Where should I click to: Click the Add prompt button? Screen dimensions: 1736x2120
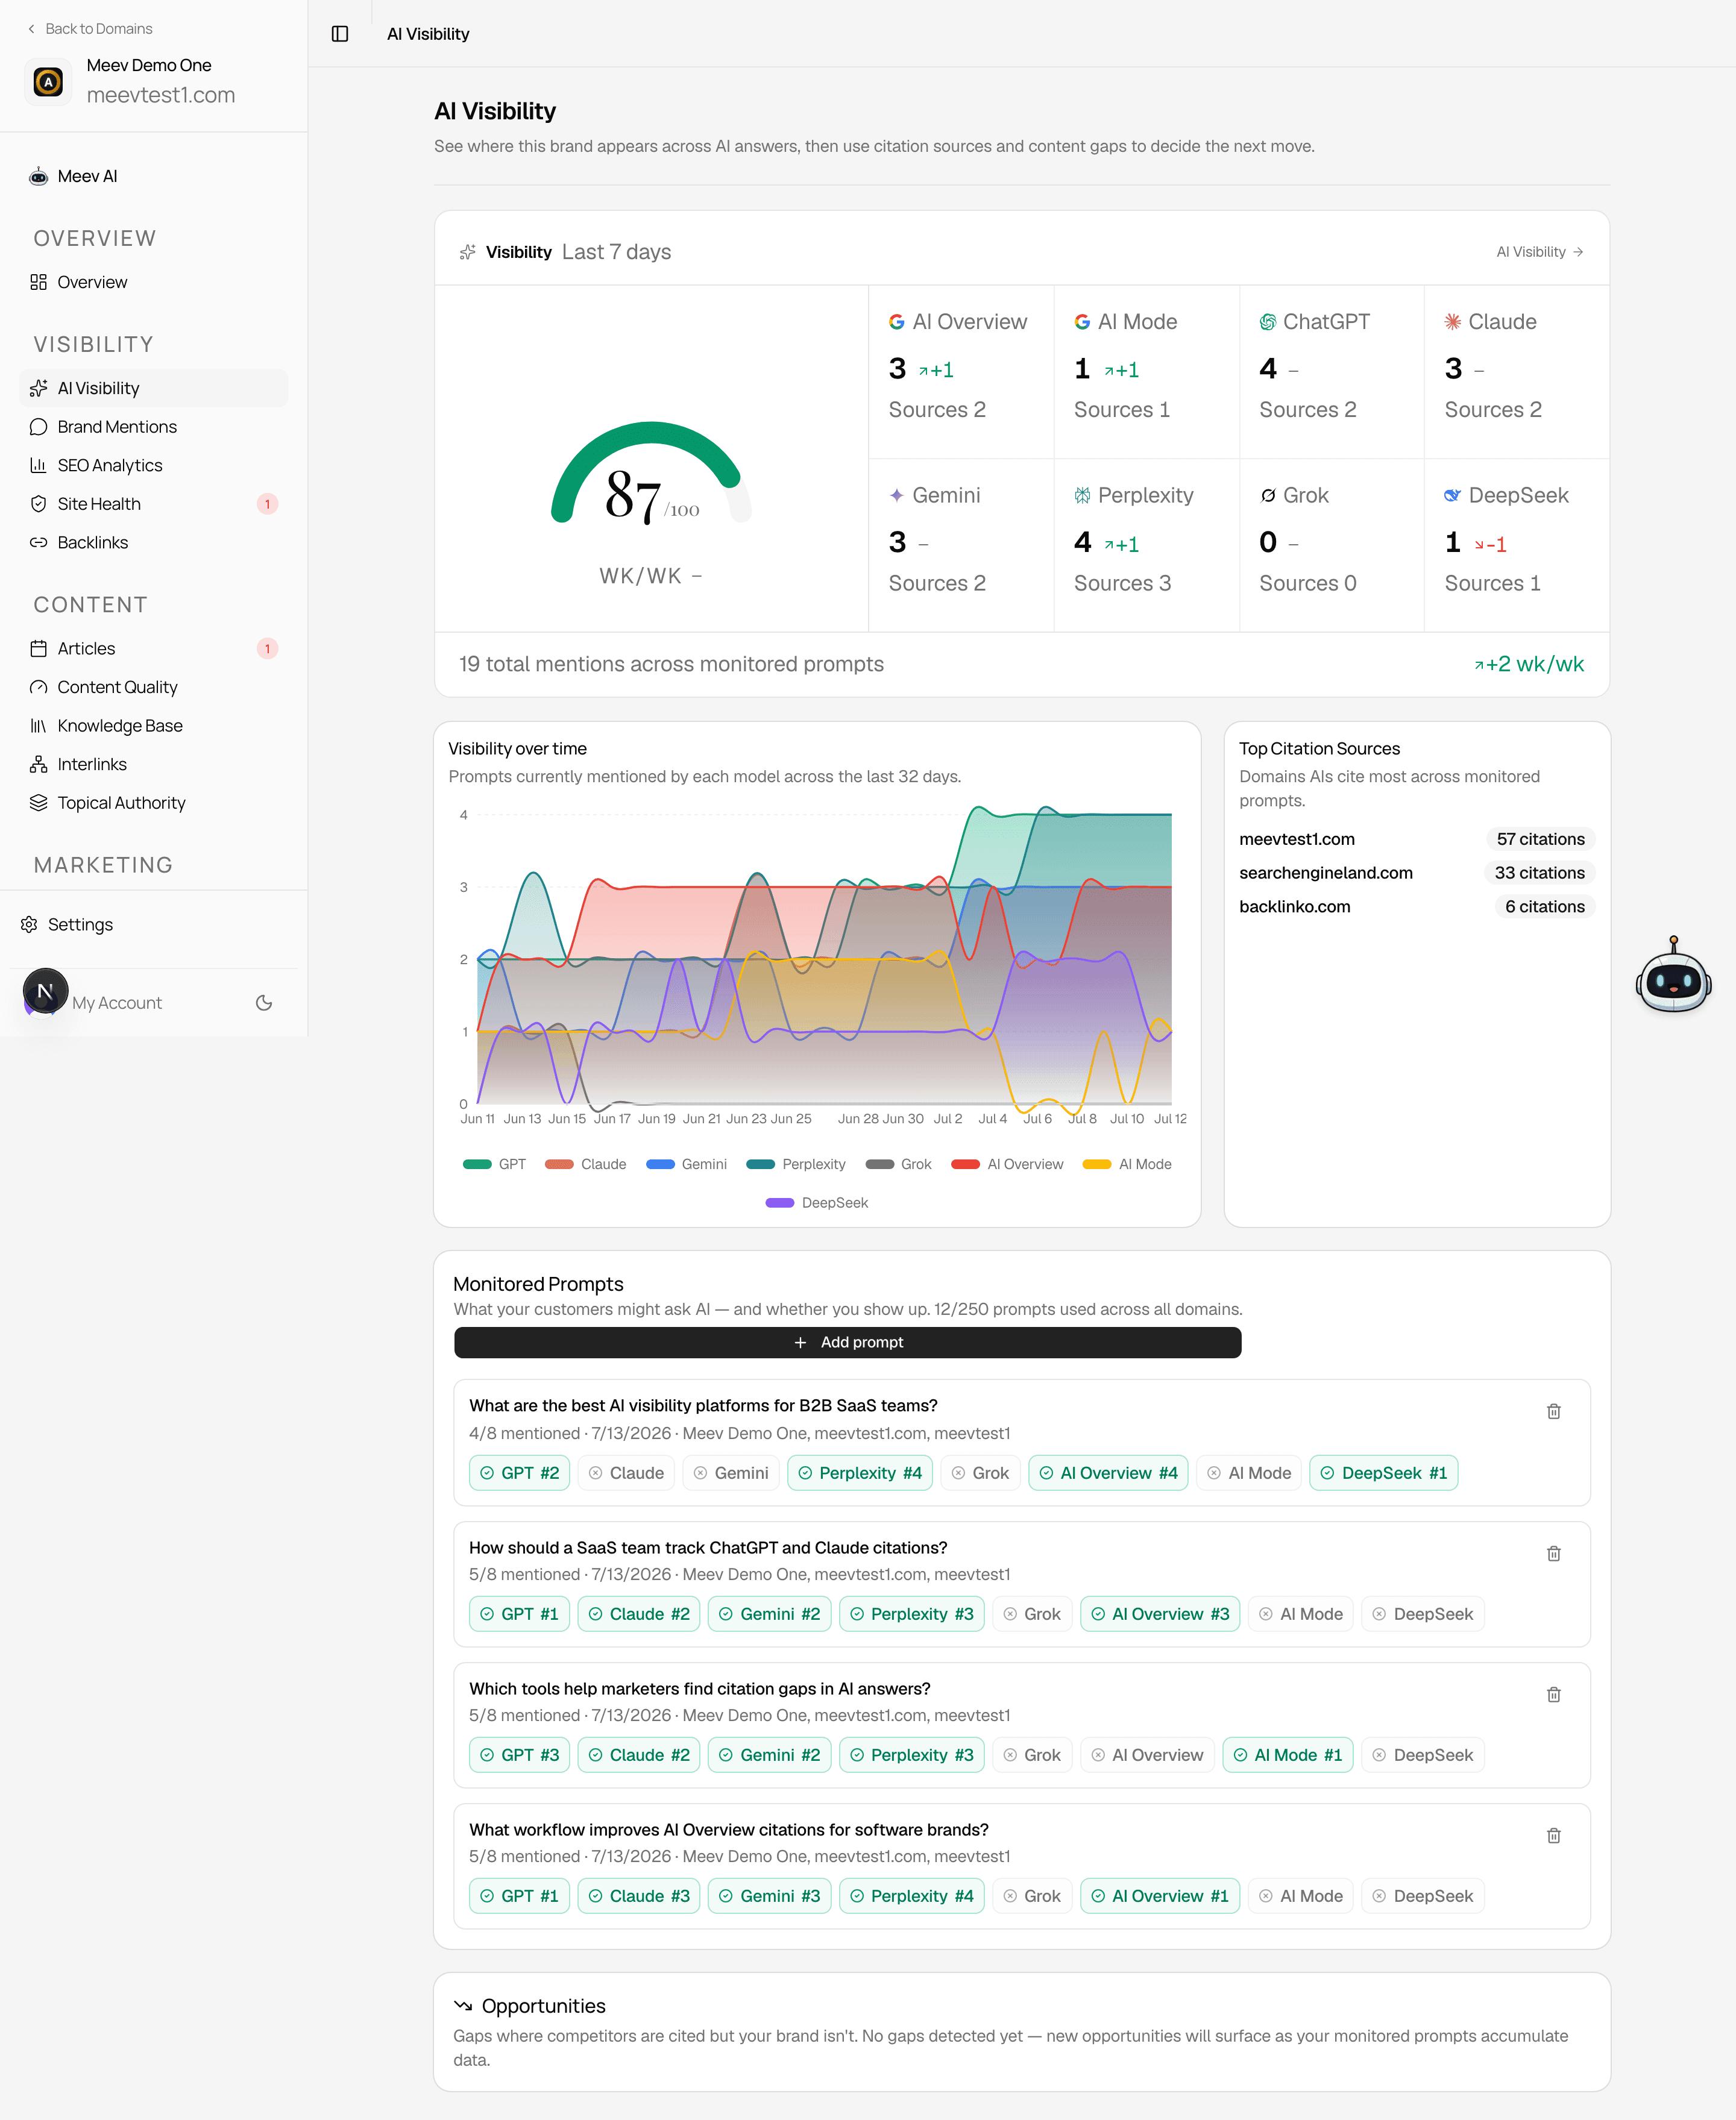847,1343
